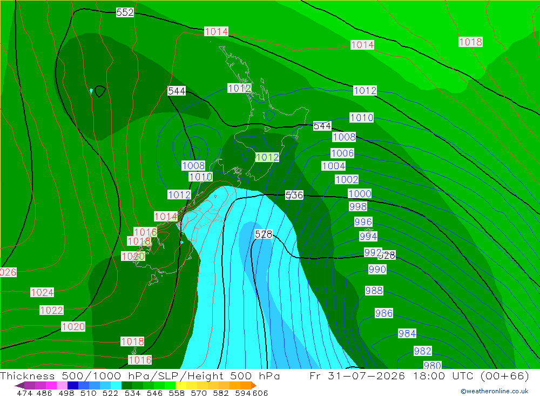The width and height of the screenshot is (540, 396).
Task: Select the light pink legend swatch
Action: 62,385
